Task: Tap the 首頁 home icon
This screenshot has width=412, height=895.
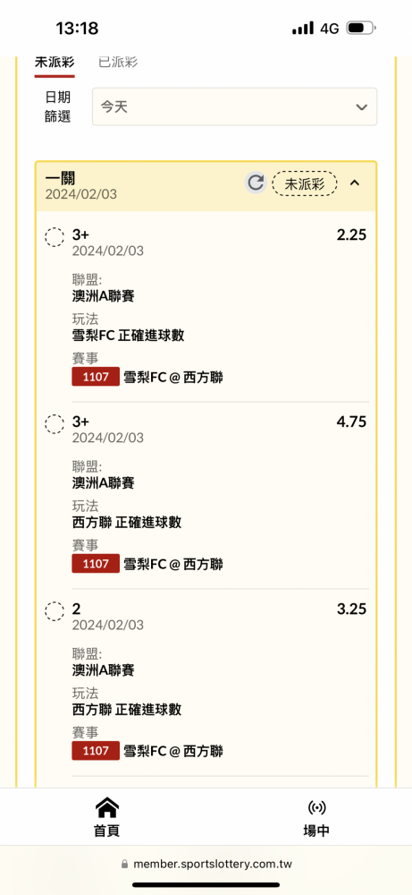Action: (106, 808)
